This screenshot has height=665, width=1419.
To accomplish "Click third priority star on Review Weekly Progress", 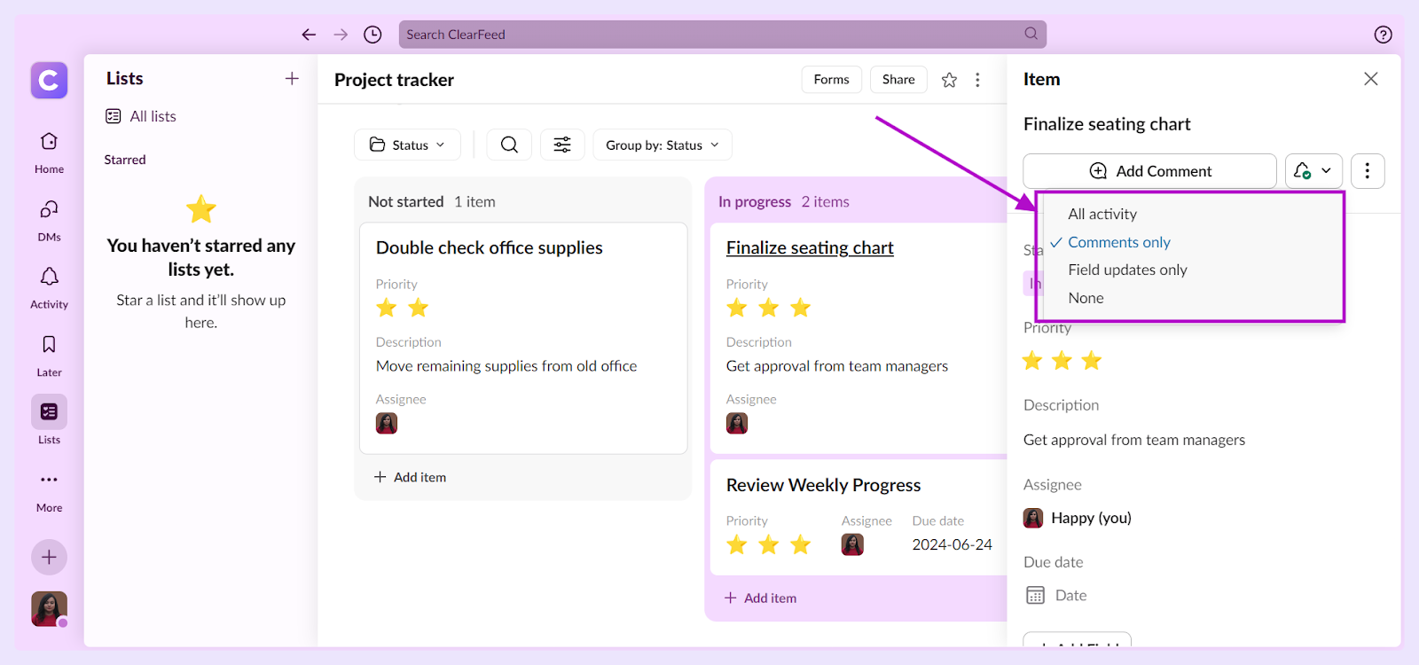I will pyautogui.click(x=800, y=544).
